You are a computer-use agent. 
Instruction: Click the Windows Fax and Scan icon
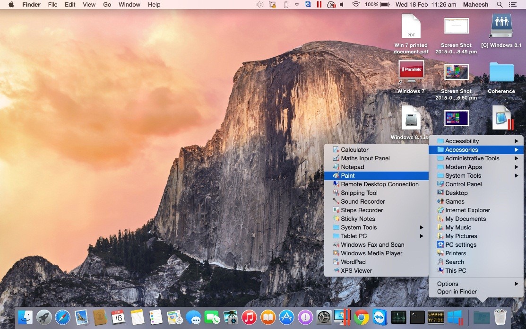pyautogui.click(x=336, y=245)
